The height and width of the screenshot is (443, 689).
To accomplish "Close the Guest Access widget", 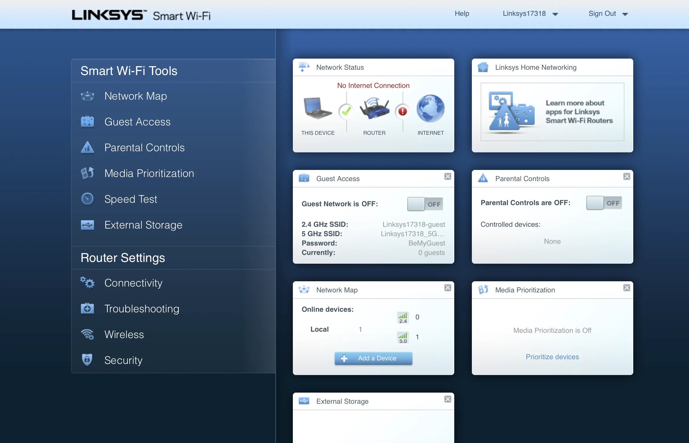I will pyautogui.click(x=447, y=176).
